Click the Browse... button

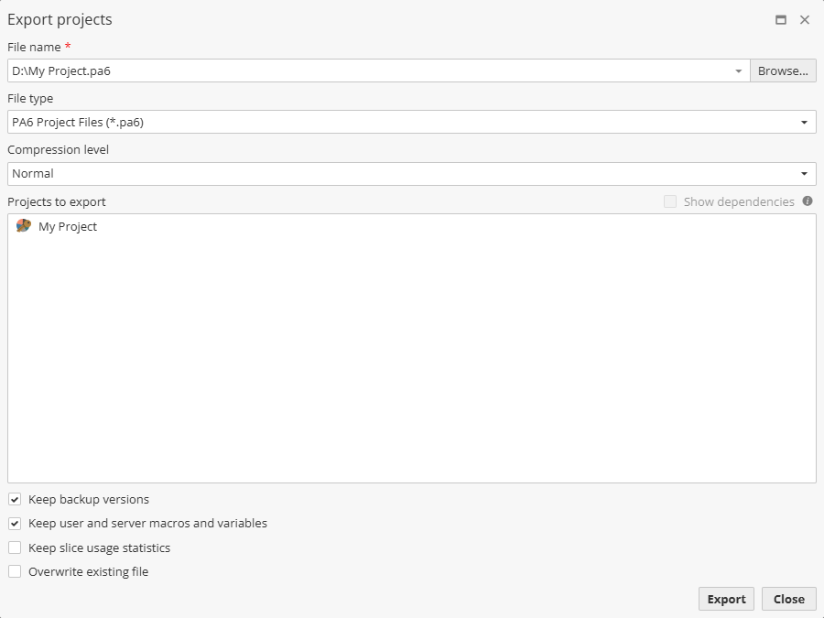point(783,71)
